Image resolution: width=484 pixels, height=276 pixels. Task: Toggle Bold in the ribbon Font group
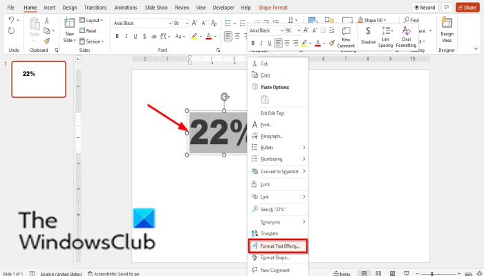118,37
